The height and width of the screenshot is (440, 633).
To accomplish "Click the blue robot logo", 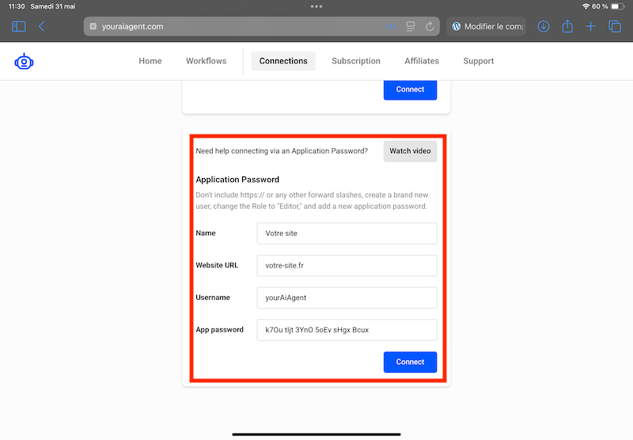I will point(24,62).
